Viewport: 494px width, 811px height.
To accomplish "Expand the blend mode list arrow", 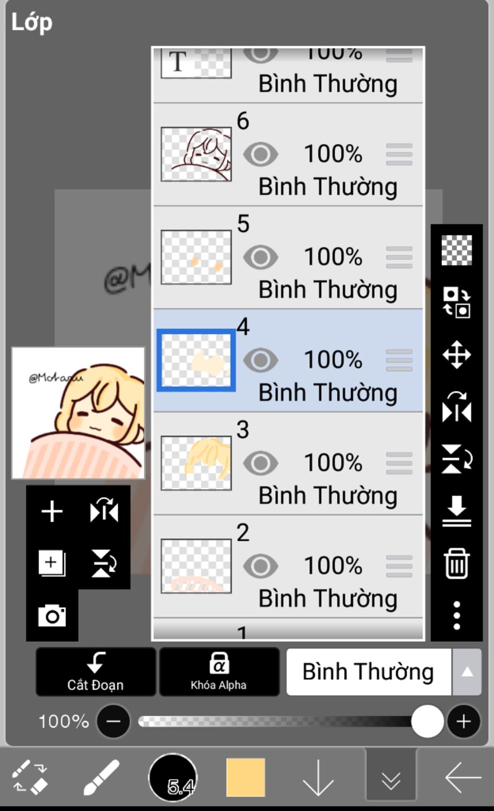I will click(467, 672).
